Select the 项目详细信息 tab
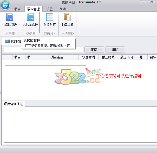The height and width of the screenshot is (153, 157). [x=14, y=104]
